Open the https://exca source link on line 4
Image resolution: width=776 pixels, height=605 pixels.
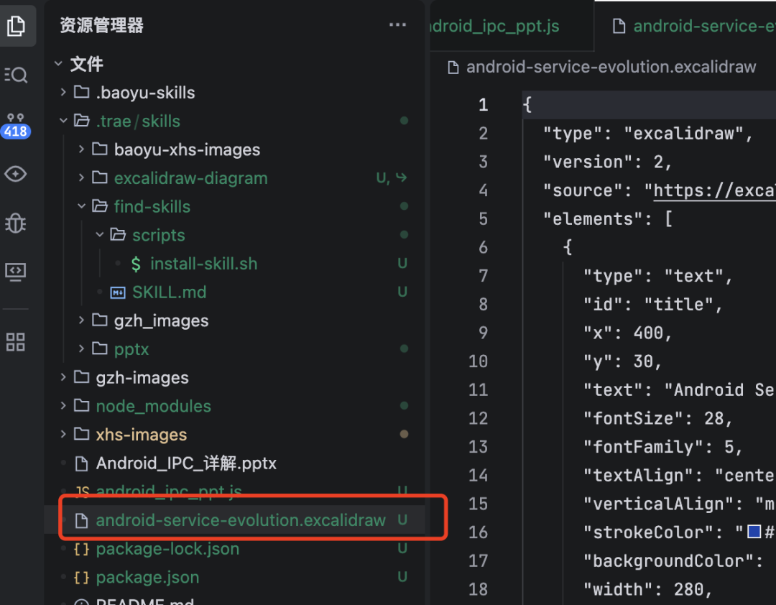[714, 190]
